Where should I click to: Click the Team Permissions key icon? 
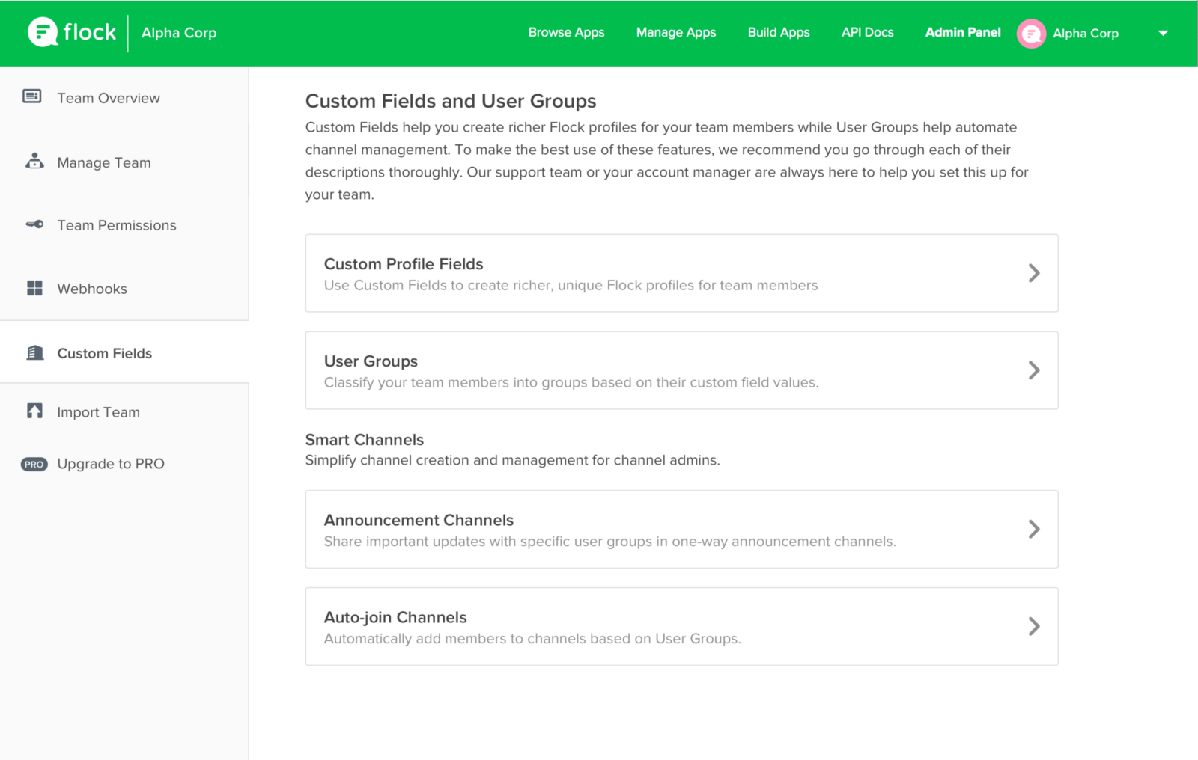34,224
